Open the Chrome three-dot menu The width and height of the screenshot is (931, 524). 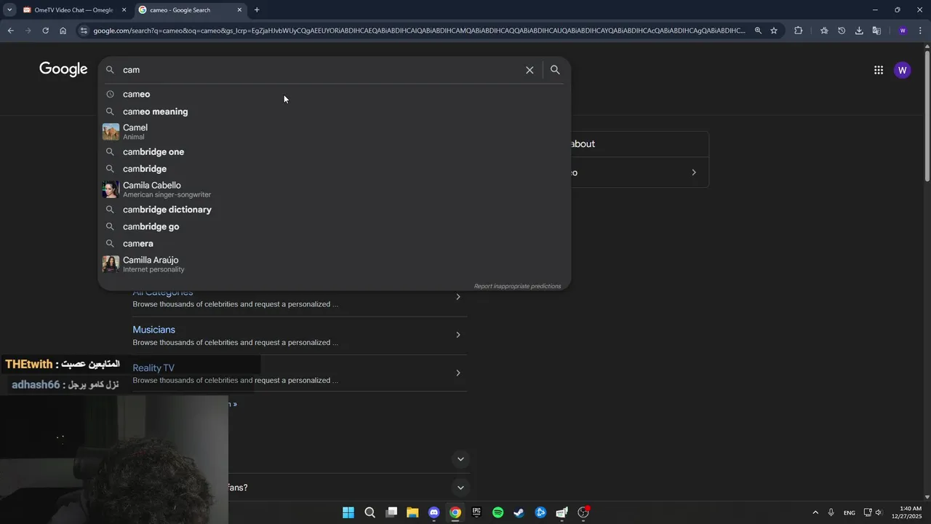[x=921, y=31]
